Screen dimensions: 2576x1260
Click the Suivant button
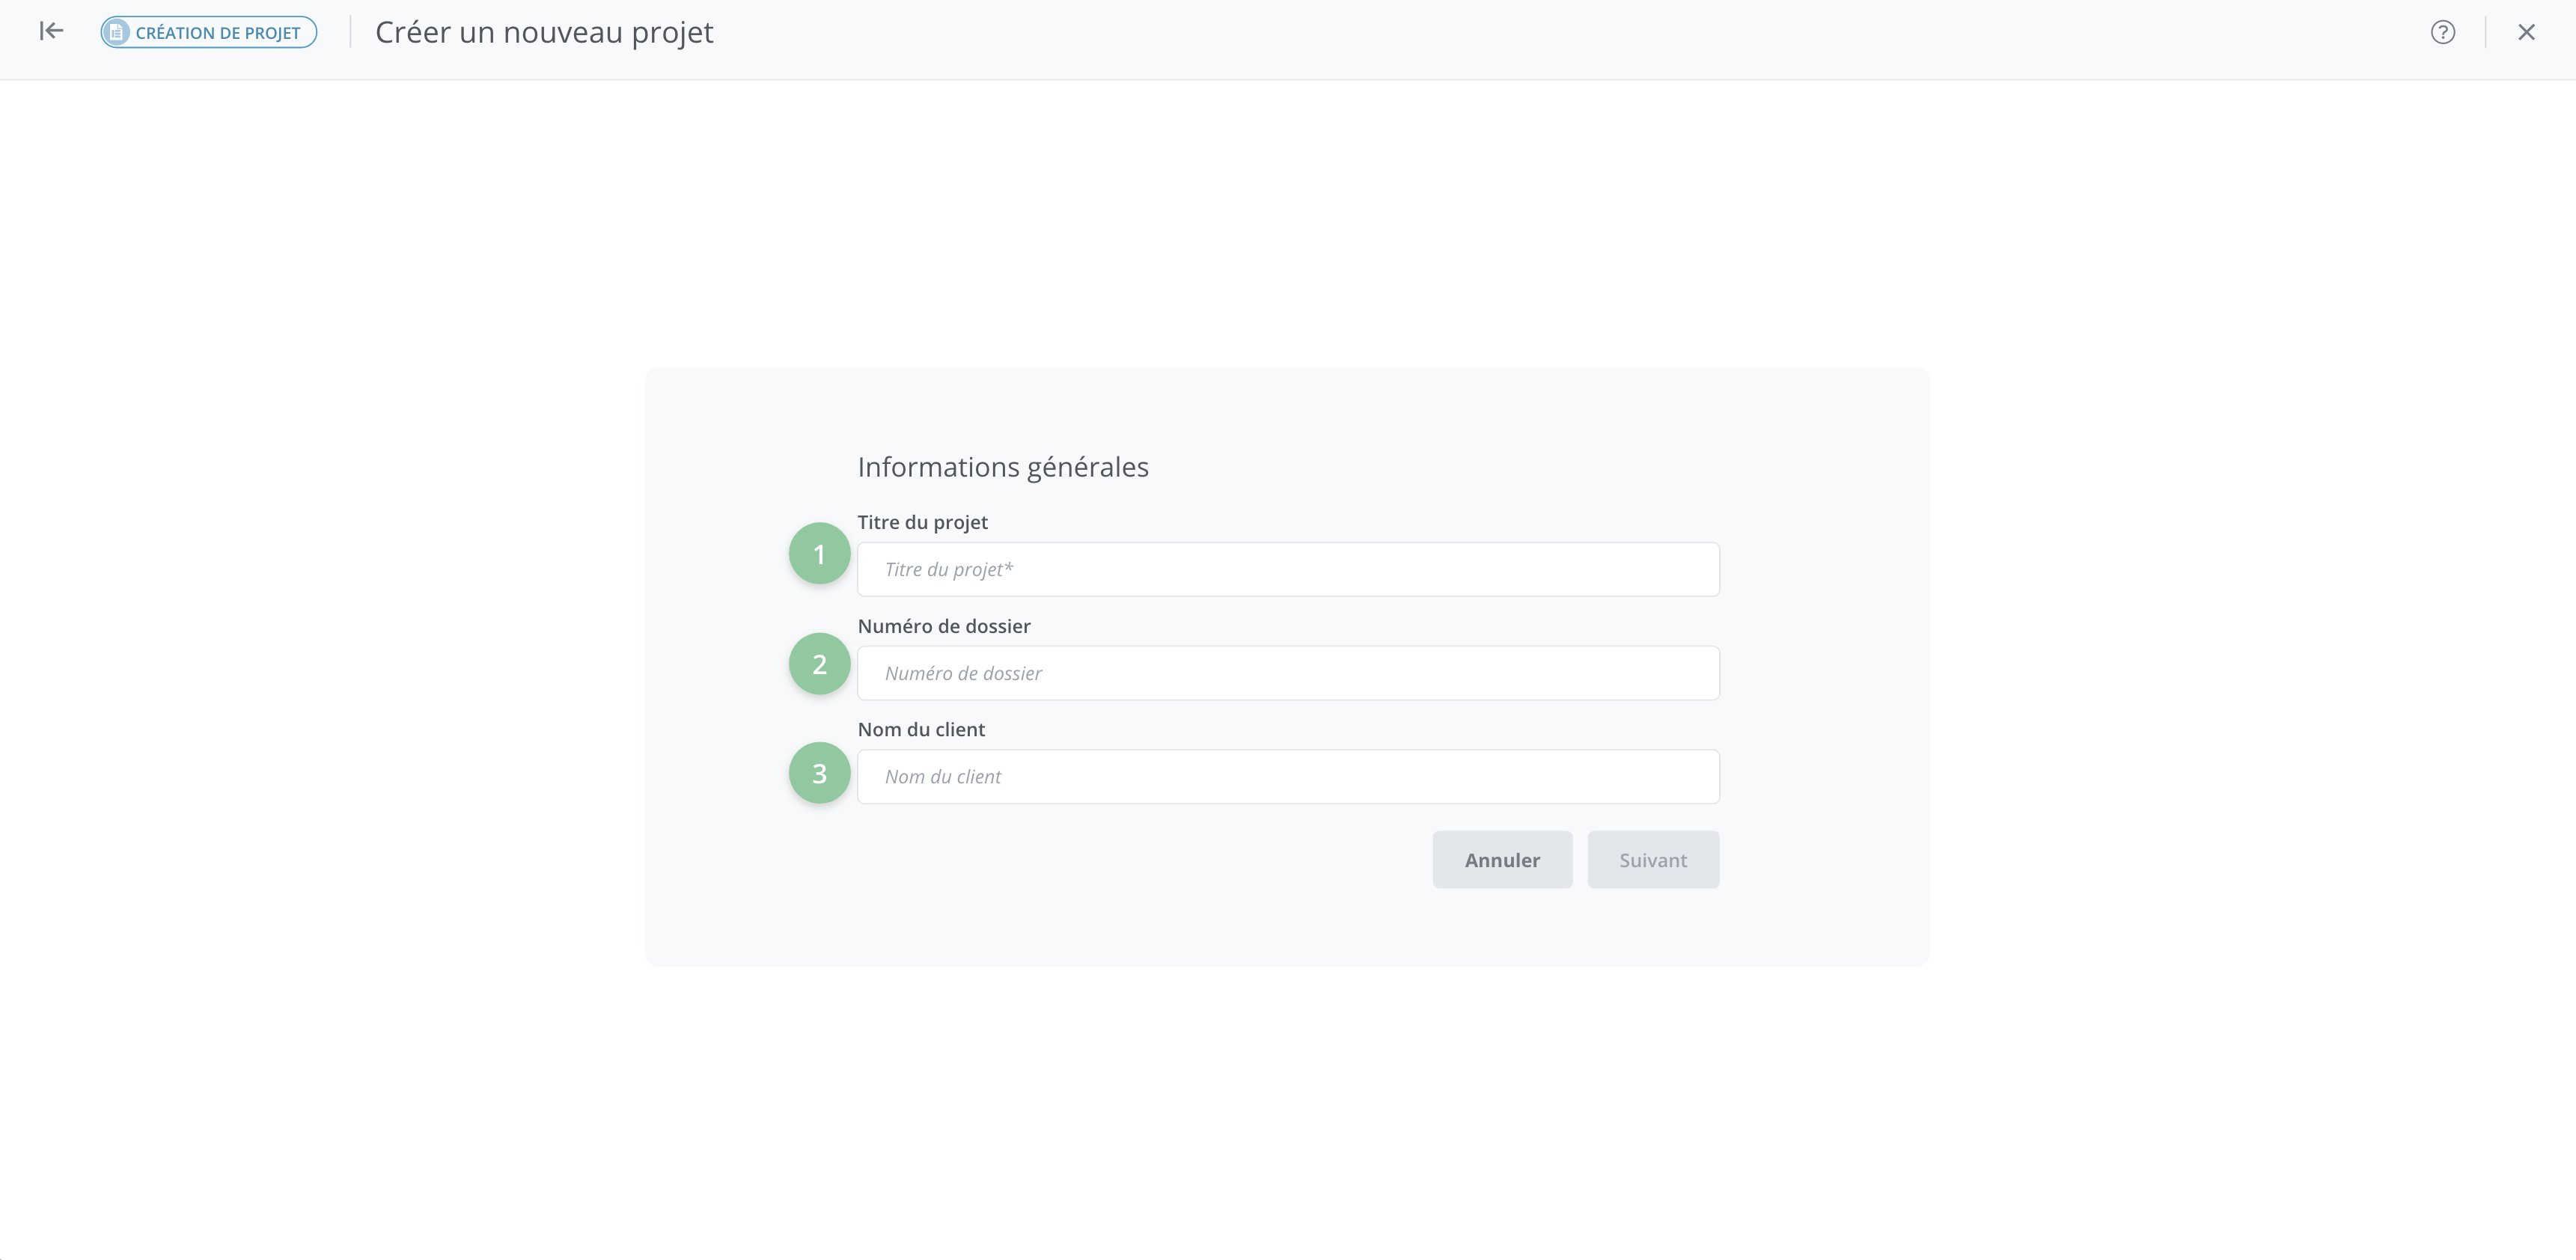(1653, 860)
